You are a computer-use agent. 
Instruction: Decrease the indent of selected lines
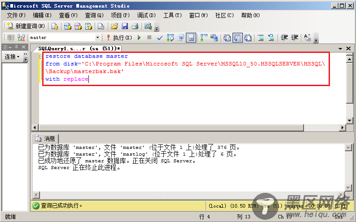(x=284, y=37)
